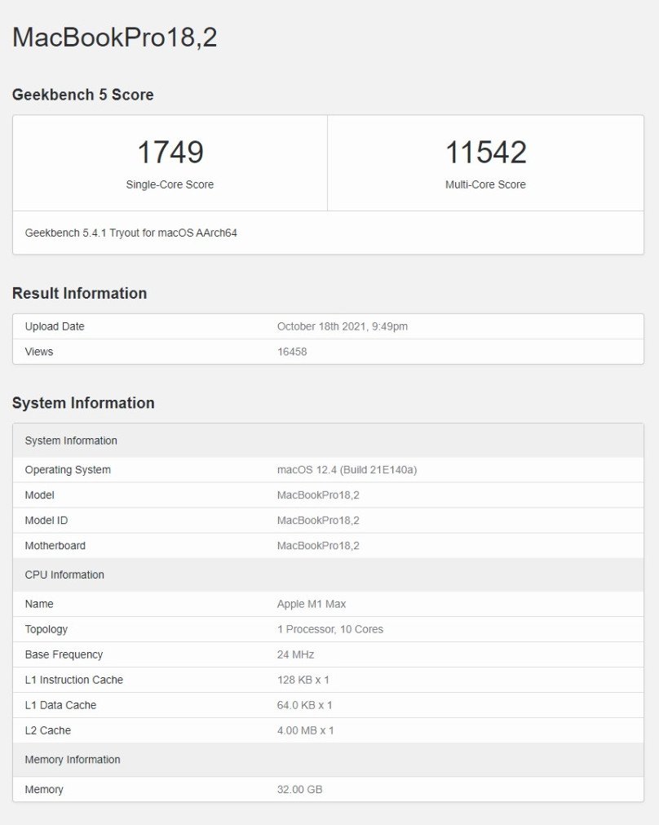The width and height of the screenshot is (659, 825).
Task: Click the Motherboard row label
Action: coord(55,546)
